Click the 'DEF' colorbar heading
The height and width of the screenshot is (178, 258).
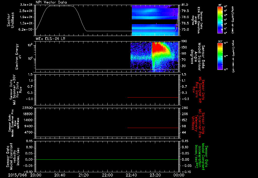point(220,41)
